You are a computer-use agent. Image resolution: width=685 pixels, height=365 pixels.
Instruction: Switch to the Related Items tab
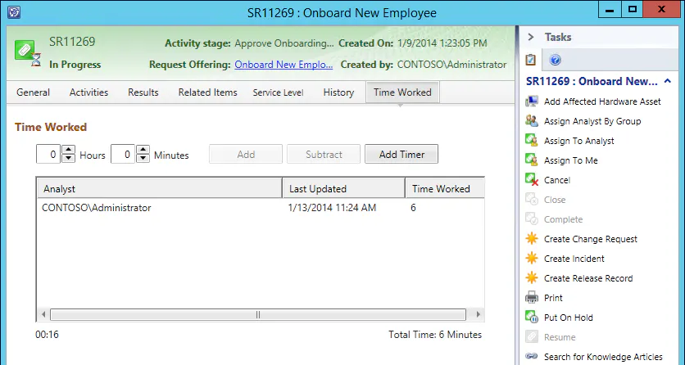[207, 92]
